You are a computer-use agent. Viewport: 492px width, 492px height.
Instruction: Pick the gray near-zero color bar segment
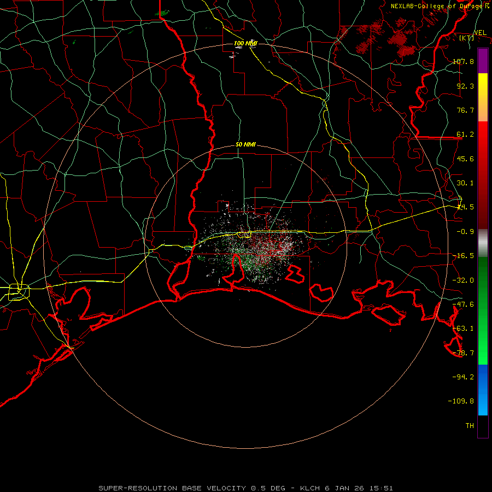483,243
